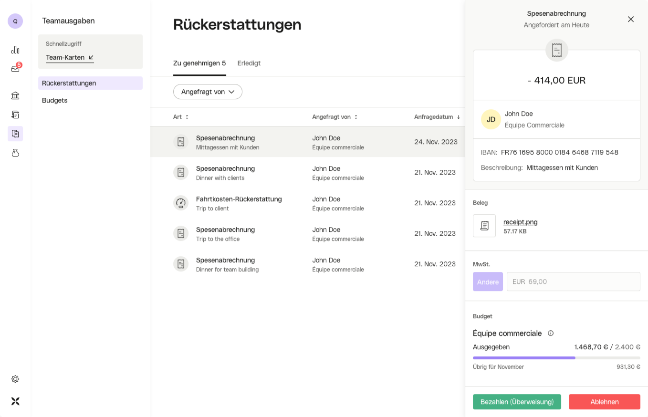The height and width of the screenshot is (417, 648).
Task: Click the MwSt. amount input field
Action: click(573, 281)
